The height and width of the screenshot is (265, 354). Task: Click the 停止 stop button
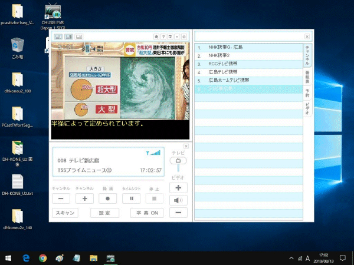click(155, 198)
